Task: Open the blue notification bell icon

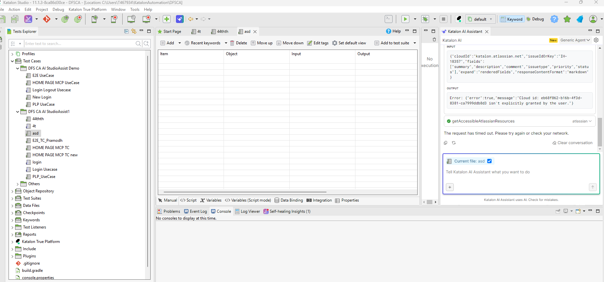Action: [x=580, y=19]
